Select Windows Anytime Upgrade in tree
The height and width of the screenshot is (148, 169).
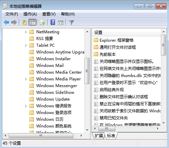[x=60, y=52]
